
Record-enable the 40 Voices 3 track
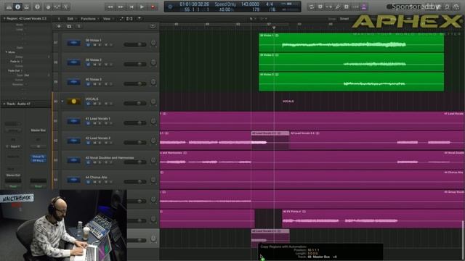tap(106, 84)
